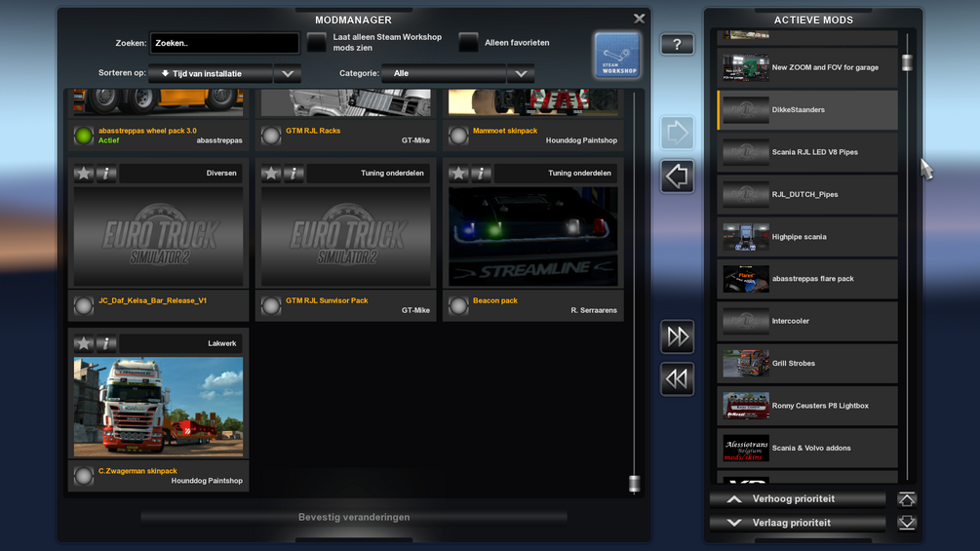Click the Actieve Mods scrollbar handle

pyautogui.click(x=907, y=62)
